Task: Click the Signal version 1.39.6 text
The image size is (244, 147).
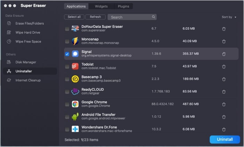Action: pos(156,54)
